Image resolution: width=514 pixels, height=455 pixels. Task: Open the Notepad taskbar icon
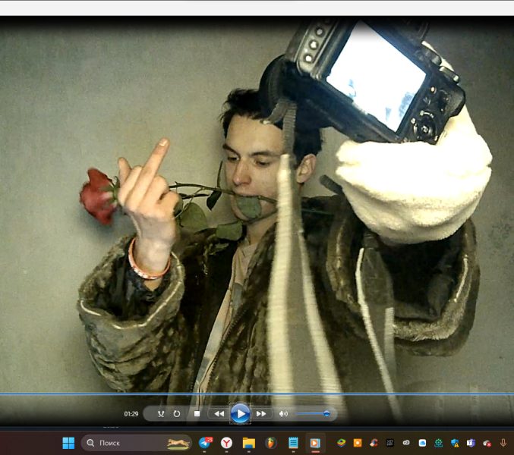[x=293, y=443]
